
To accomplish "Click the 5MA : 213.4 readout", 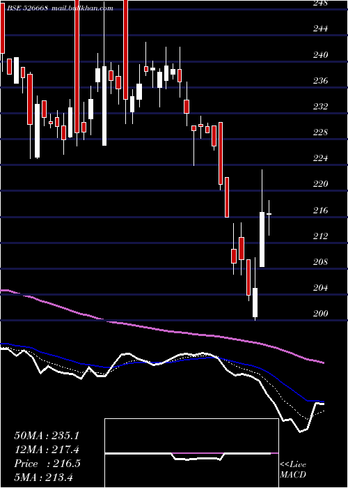I will (x=43, y=477).
